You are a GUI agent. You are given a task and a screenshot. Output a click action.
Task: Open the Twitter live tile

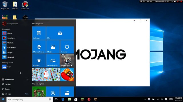(67, 61)
